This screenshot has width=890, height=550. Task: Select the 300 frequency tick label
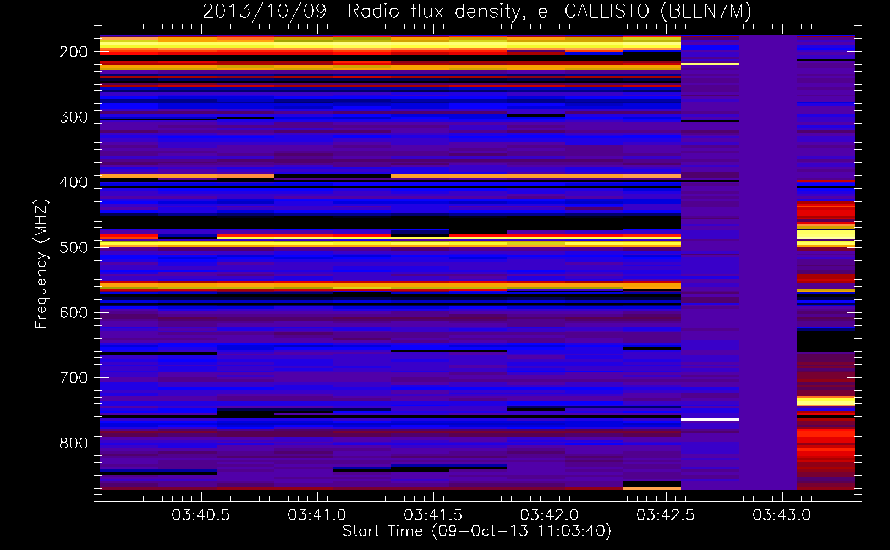coord(74,117)
